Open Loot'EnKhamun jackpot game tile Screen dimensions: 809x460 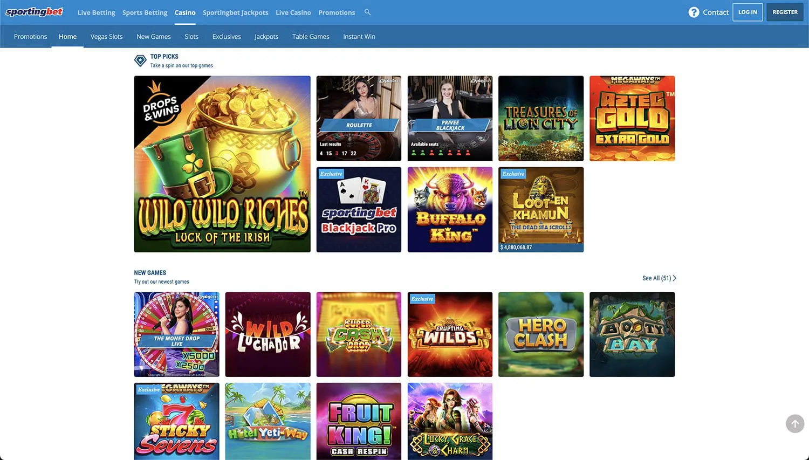coord(541,210)
